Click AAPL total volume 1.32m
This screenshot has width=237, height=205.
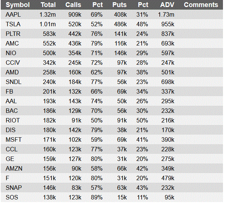[x=48, y=15]
